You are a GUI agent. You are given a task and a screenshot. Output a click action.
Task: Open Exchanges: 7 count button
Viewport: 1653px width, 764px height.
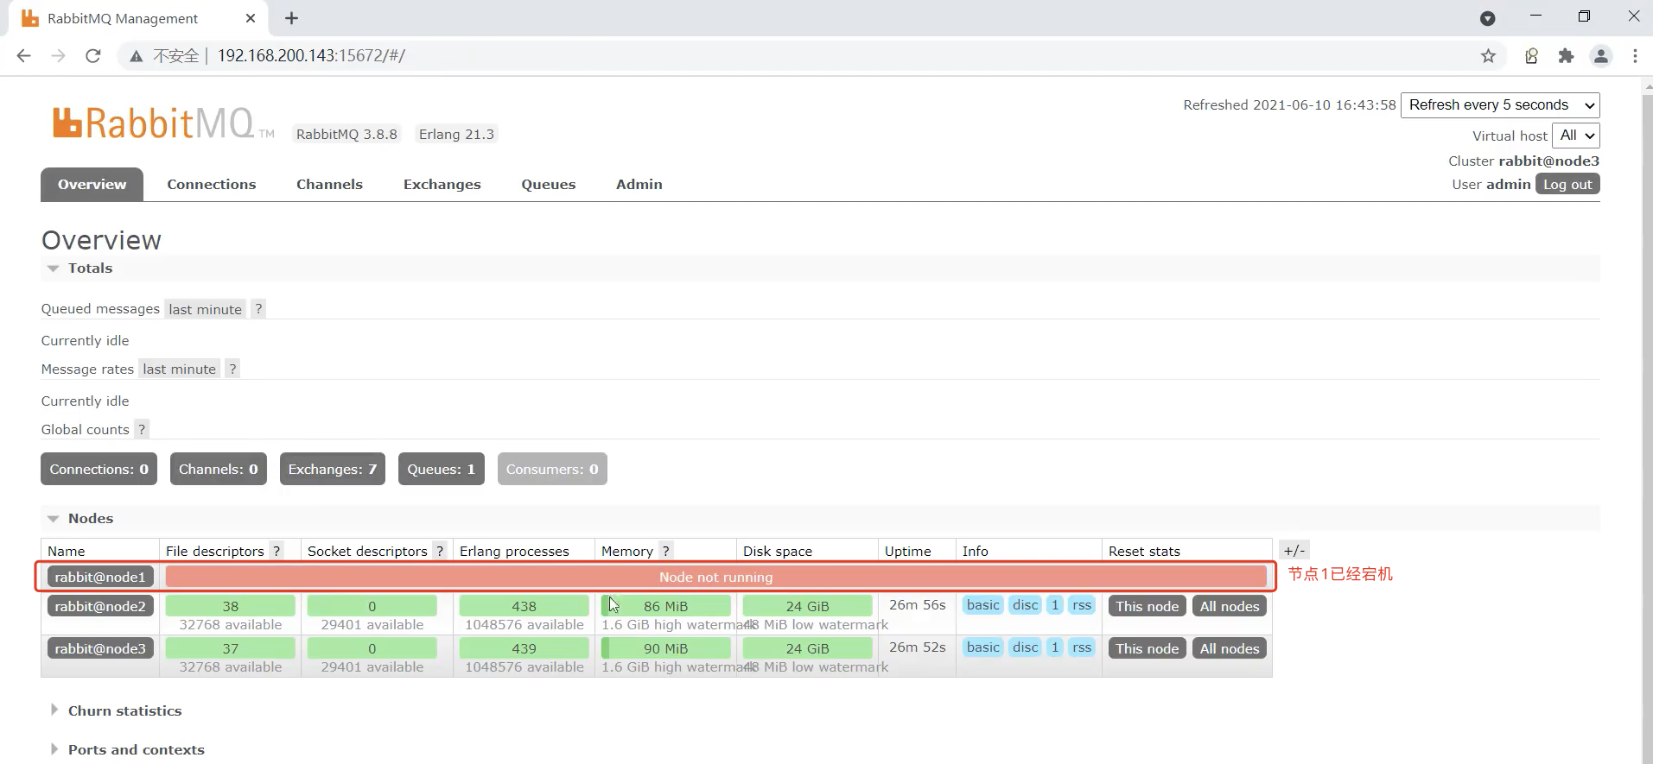(x=333, y=470)
